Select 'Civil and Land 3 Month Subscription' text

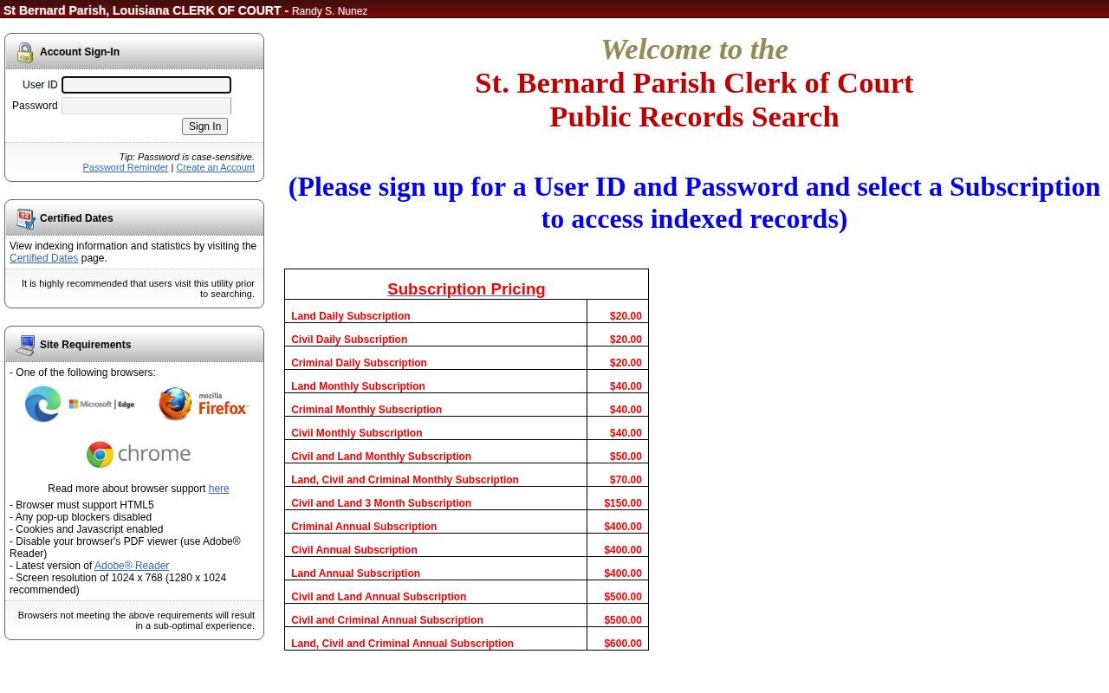point(381,503)
